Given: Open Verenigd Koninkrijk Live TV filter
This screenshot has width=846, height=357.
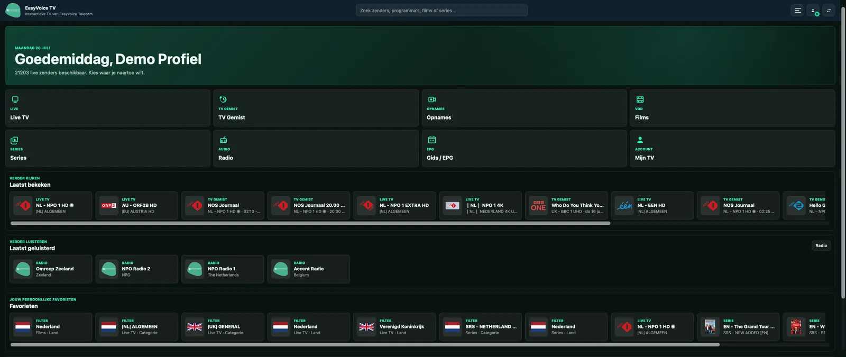Looking at the screenshot, I should (394, 327).
